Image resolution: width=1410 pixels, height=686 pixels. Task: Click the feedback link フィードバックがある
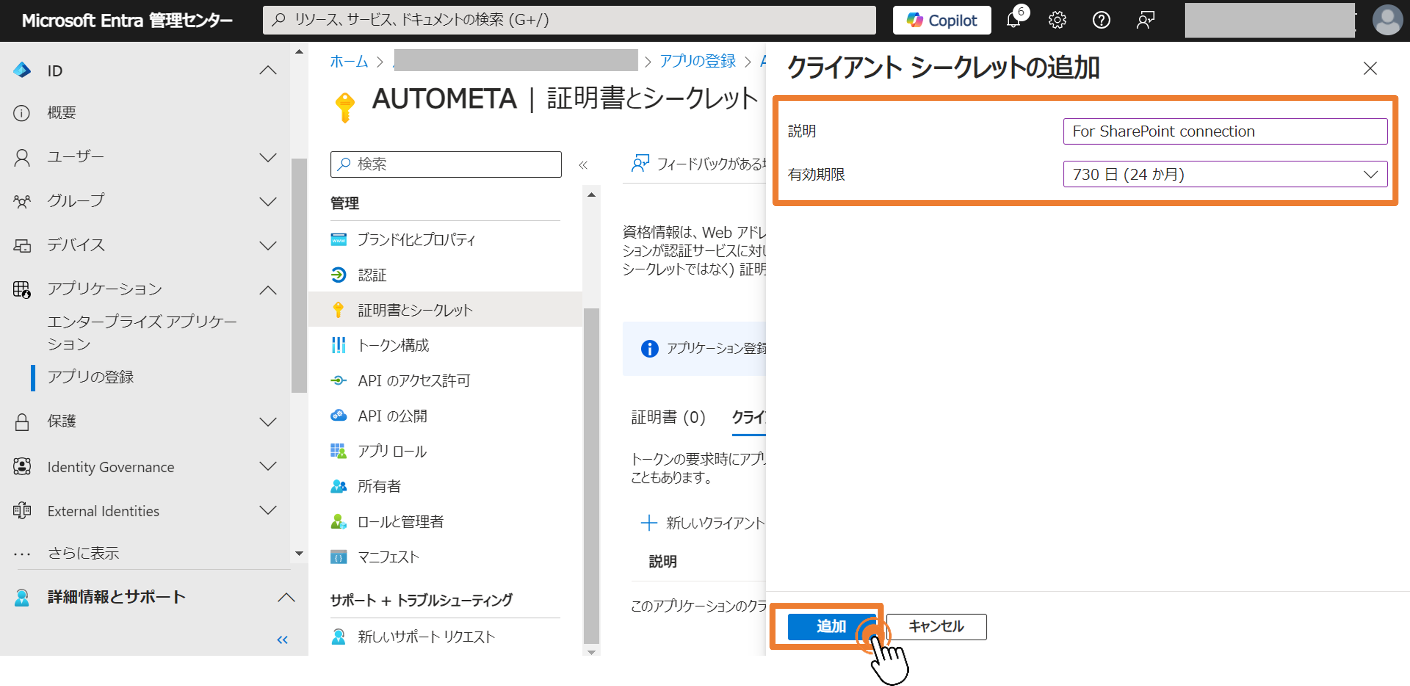(x=699, y=164)
